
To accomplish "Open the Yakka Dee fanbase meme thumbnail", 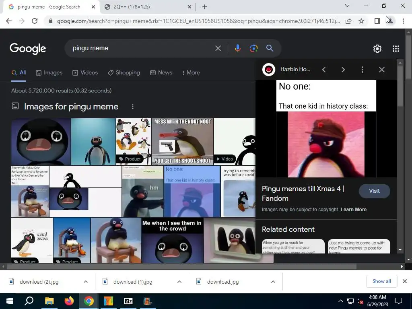I will (x=30, y=191).
